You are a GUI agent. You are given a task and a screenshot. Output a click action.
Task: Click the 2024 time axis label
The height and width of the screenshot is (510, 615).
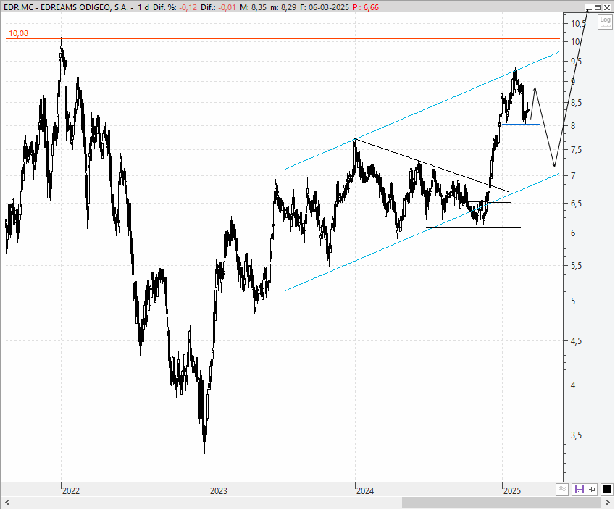pyautogui.click(x=365, y=490)
